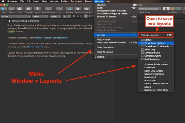Open Project Replace from the toolbar
185x123 pixels.
coord(49,9)
